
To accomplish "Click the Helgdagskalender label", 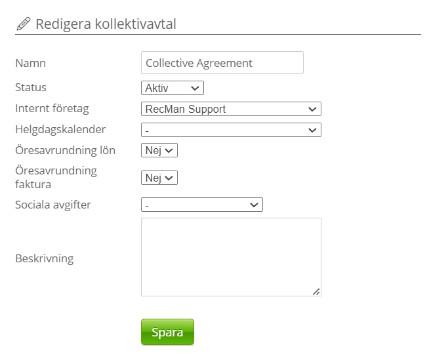I will point(60,129).
